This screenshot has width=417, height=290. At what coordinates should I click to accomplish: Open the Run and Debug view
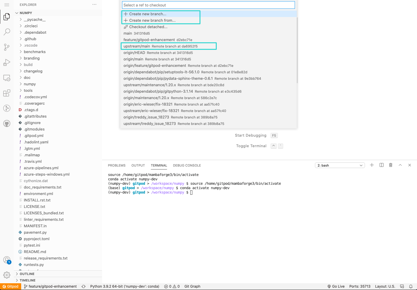(x=7, y=62)
